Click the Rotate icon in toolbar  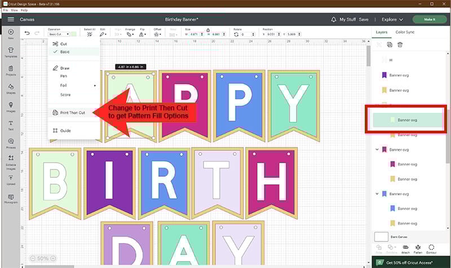[236, 34]
